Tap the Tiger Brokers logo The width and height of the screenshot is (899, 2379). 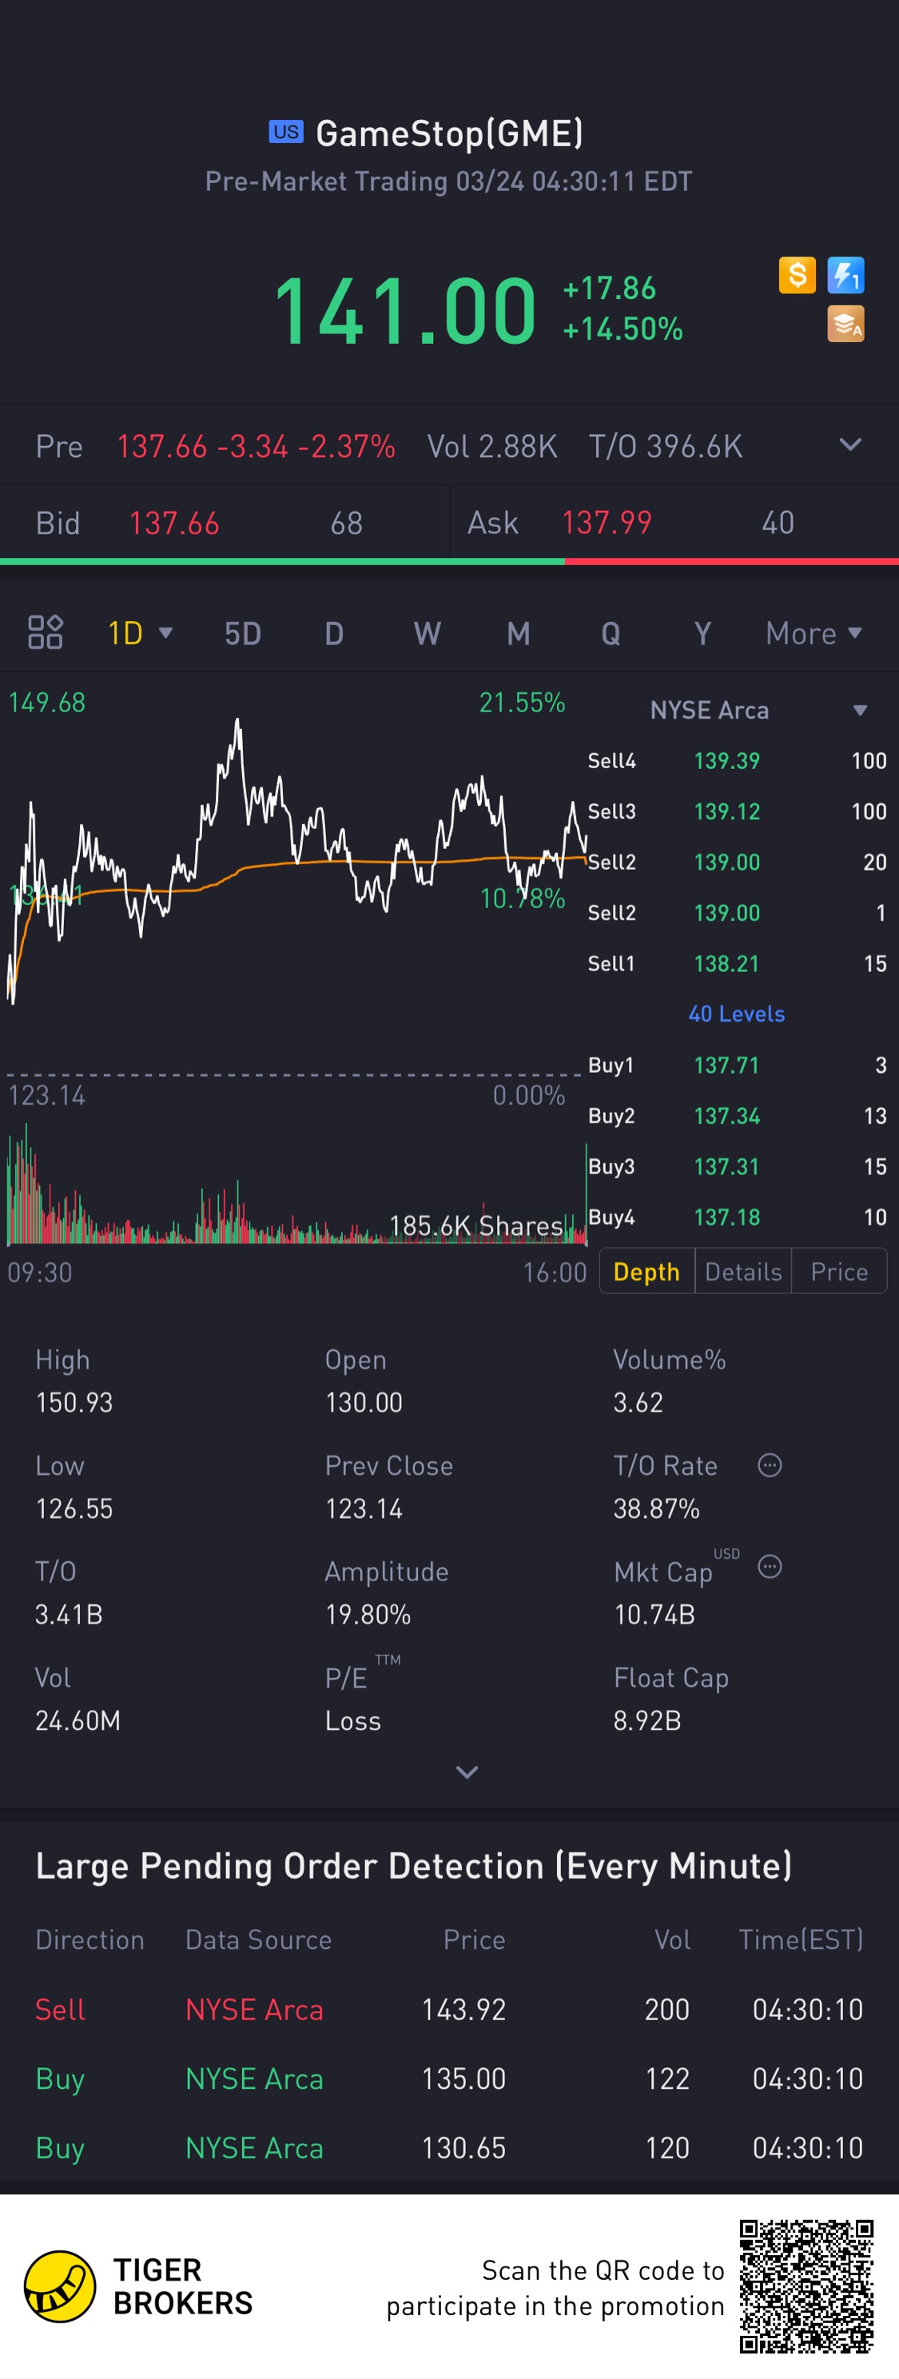tap(59, 2286)
